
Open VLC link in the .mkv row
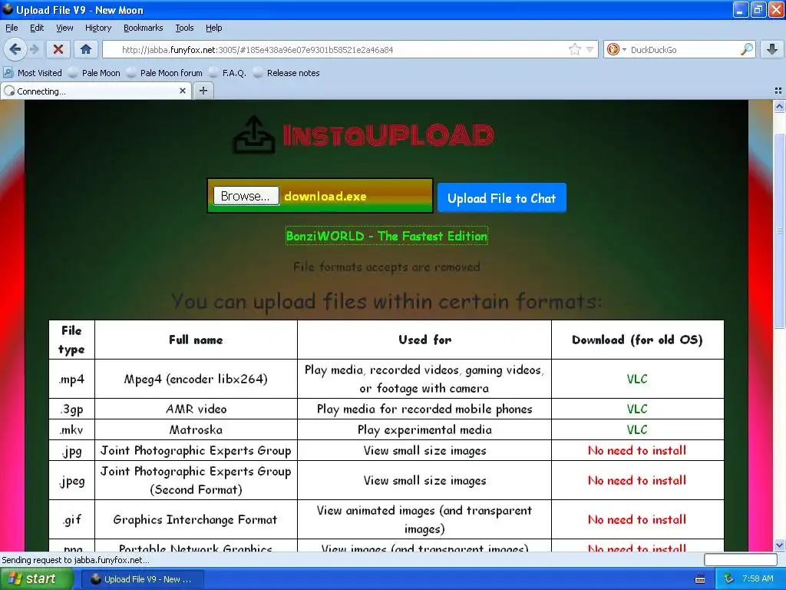[637, 429]
